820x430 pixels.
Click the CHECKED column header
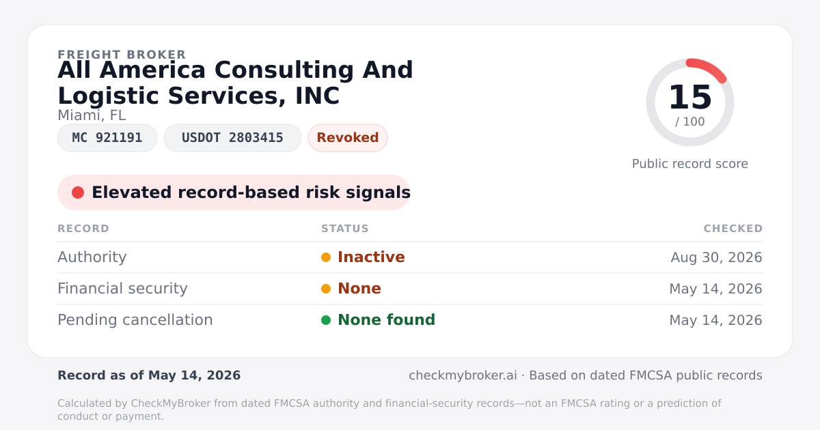pyautogui.click(x=733, y=229)
